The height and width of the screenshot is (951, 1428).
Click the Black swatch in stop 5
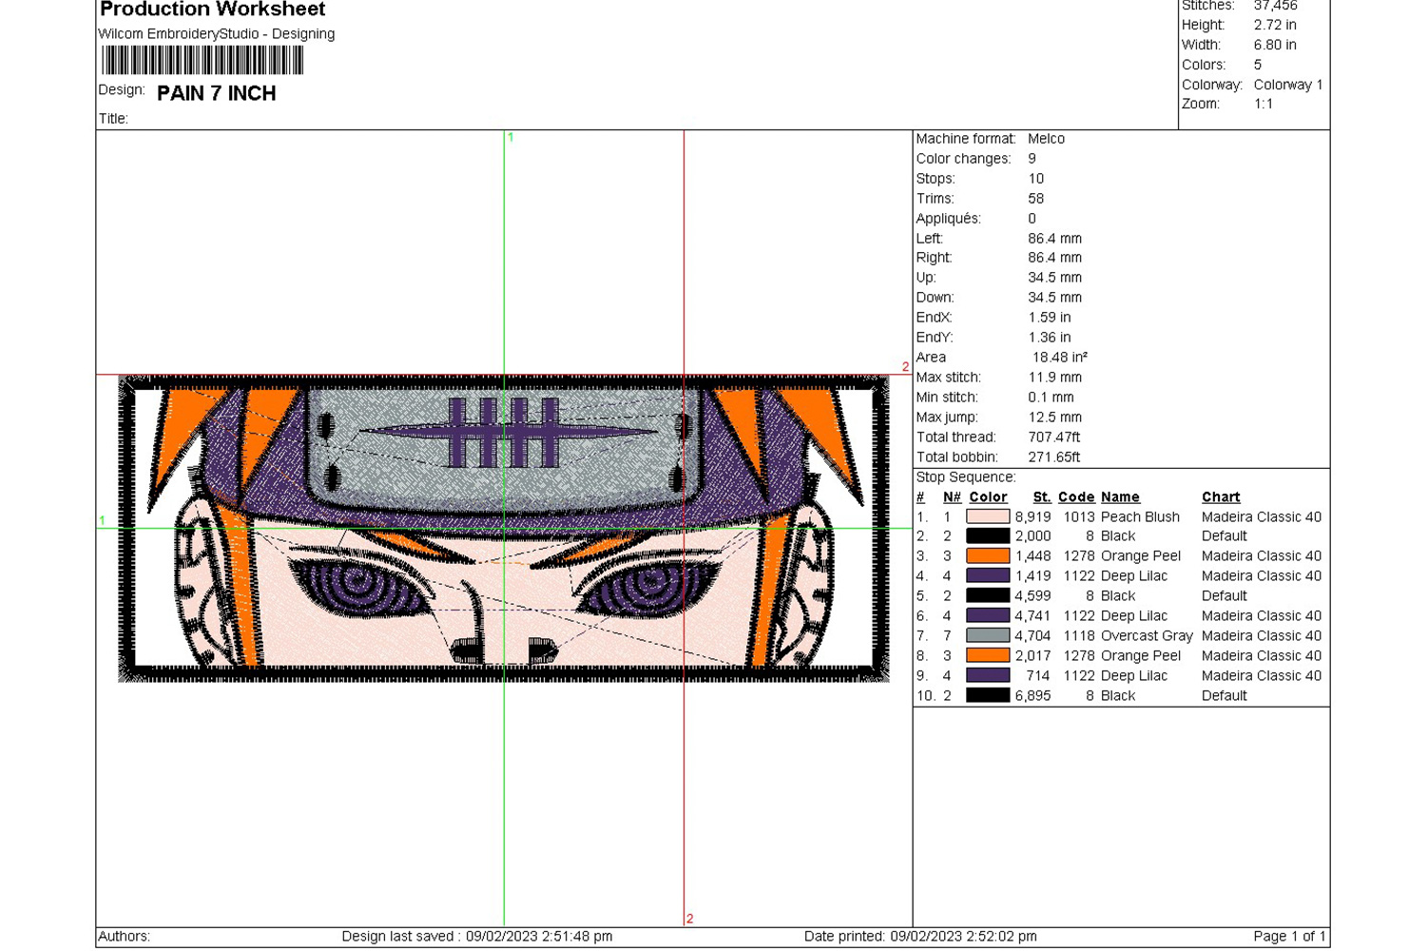(x=987, y=596)
